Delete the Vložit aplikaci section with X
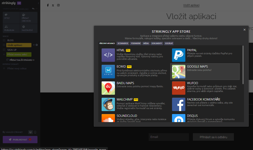This screenshot has width=253, height=150. click(x=34, y=45)
